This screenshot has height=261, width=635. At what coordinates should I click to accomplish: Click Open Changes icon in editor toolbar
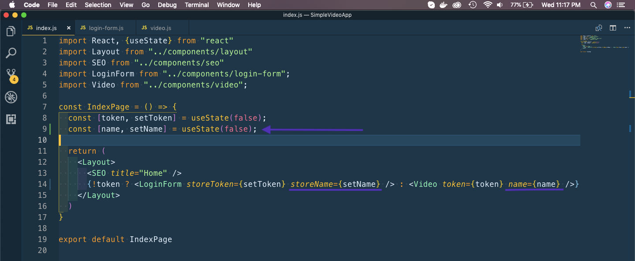(x=598, y=28)
